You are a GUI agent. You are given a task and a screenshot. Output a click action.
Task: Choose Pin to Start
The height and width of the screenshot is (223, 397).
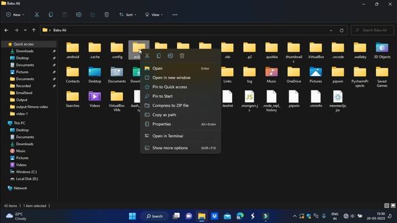[x=181, y=96]
